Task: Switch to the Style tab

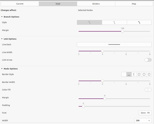Action: click(x=58, y=4)
